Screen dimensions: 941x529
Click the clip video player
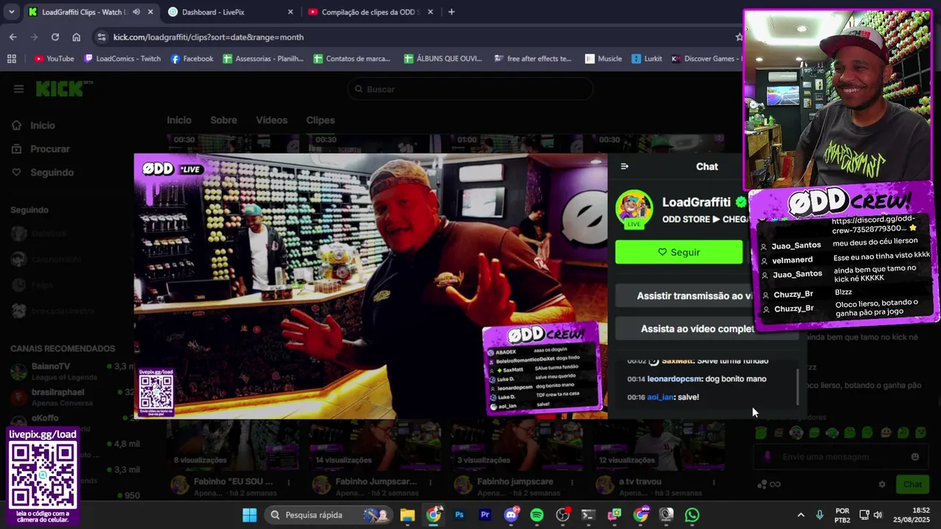click(371, 286)
